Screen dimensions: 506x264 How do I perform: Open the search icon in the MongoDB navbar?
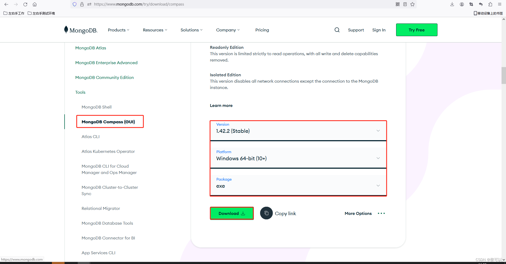point(337,30)
